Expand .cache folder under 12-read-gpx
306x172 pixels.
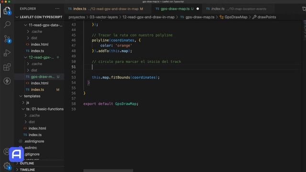(35, 64)
